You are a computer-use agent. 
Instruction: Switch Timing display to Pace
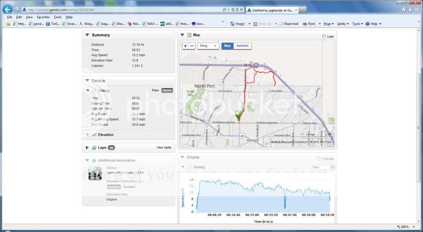coord(155,90)
